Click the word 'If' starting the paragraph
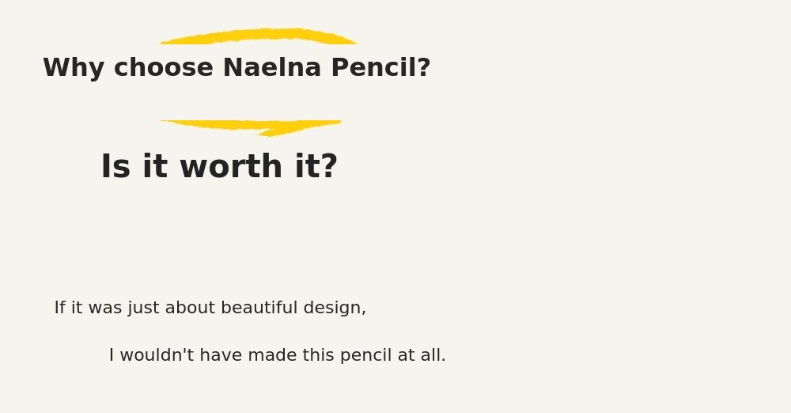Viewport: 791px width, 413px height. click(x=60, y=309)
